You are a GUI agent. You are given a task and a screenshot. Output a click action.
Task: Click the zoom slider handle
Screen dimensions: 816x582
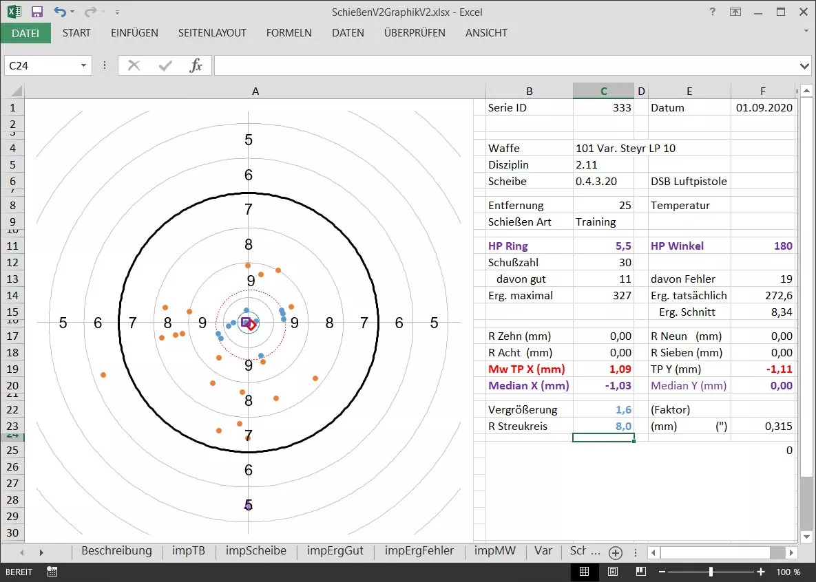tap(711, 572)
